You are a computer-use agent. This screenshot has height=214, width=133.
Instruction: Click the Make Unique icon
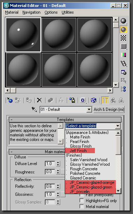point(61,100)
